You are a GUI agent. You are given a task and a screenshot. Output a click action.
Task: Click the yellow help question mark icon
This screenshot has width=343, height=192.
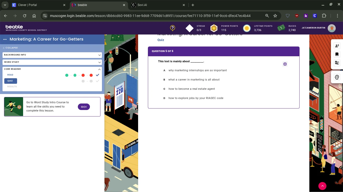173,28
